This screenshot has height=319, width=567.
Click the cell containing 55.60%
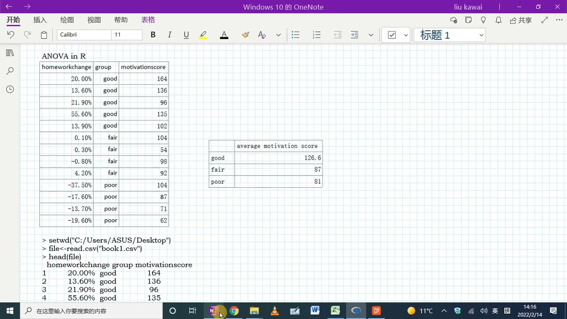66,114
